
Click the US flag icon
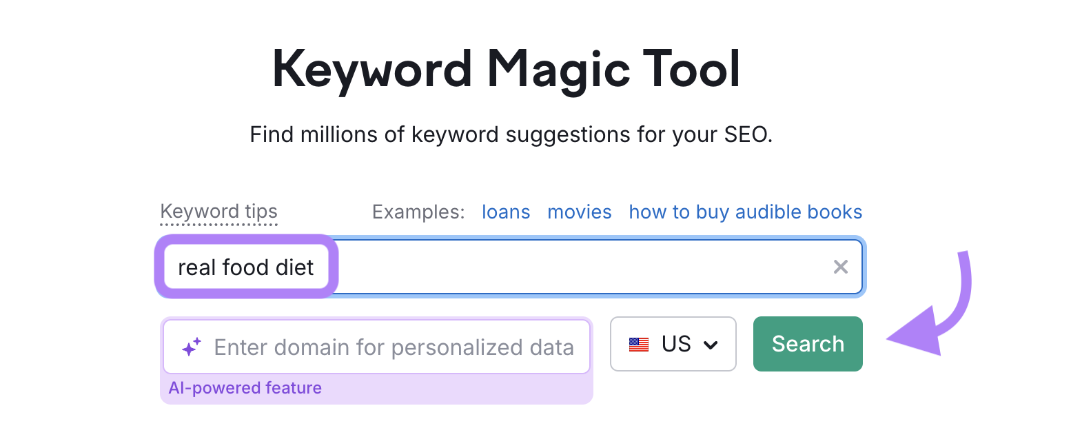pos(640,344)
